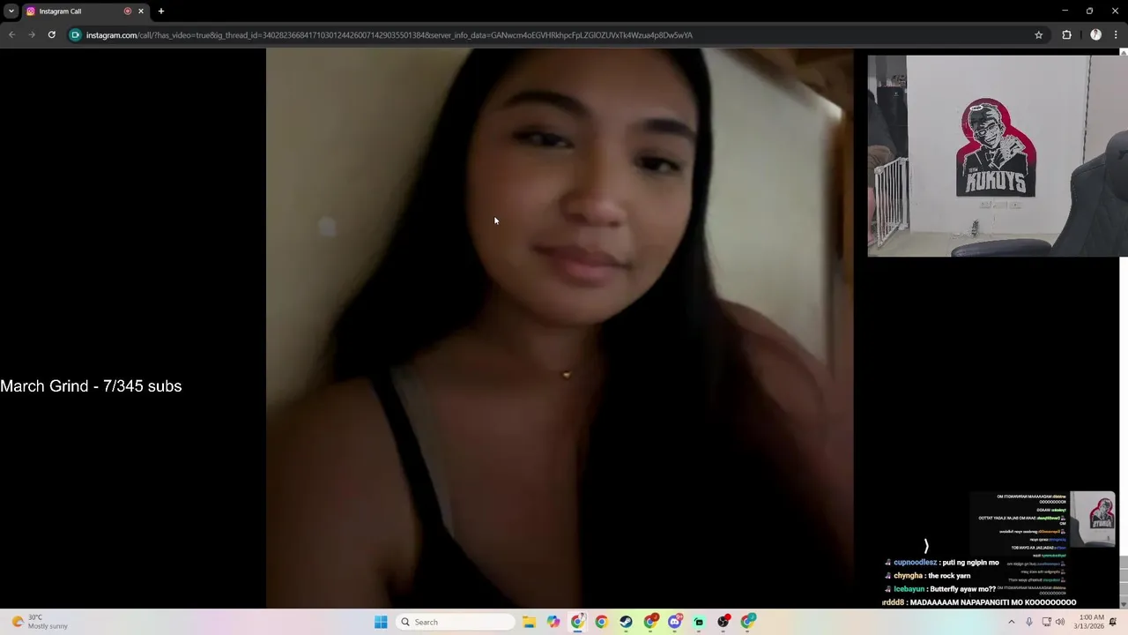
Task: Open the Windows Start menu
Action: [381, 622]
